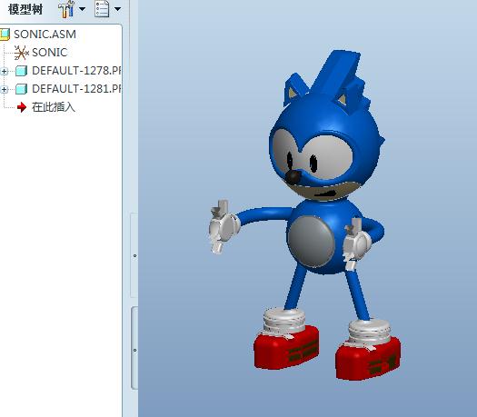The image size is (477, 417).
Task: Select the outstretched white glove on the model
Action: [224, 226]
